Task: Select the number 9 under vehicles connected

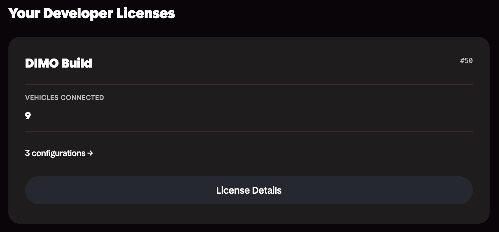Action: click(28, 116)
